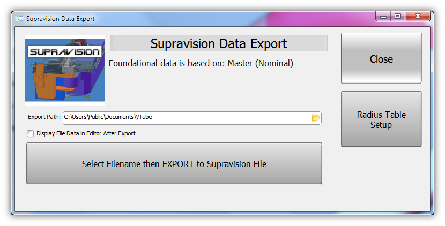Maximize the Supravision Data Export window
Screen dimensions: 445x226
tap(397, 17)
